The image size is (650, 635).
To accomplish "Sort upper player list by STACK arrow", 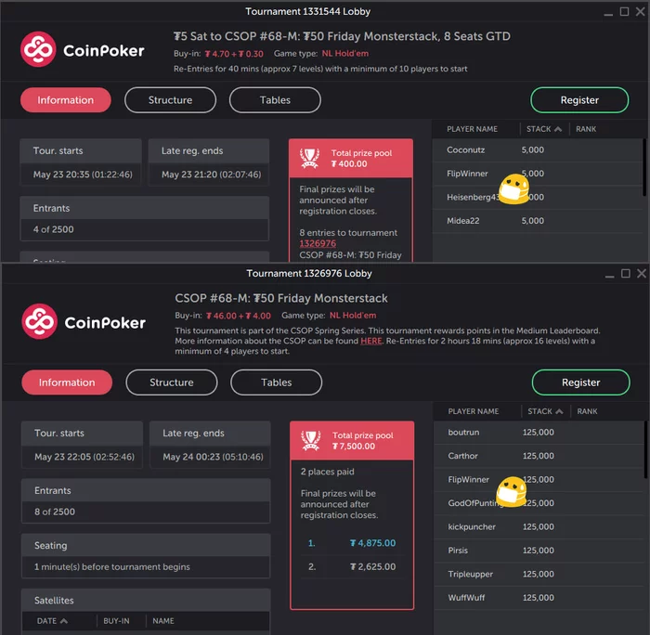I will pyautogui.click(x=558, y=129).
